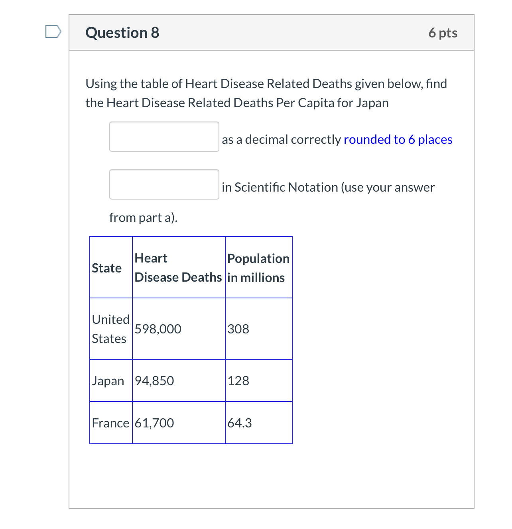Select the 'Heart Disease Deaths' column header

coord(178,268)
